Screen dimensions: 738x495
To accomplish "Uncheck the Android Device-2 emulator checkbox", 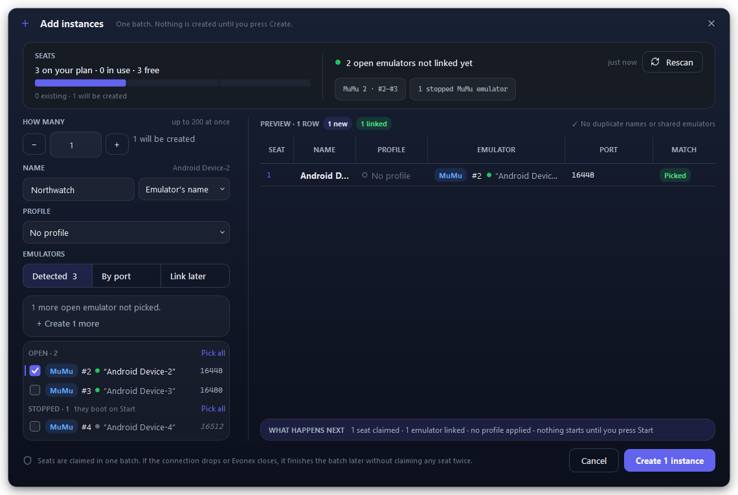I will pyautogui.click(x=35, y=371).
